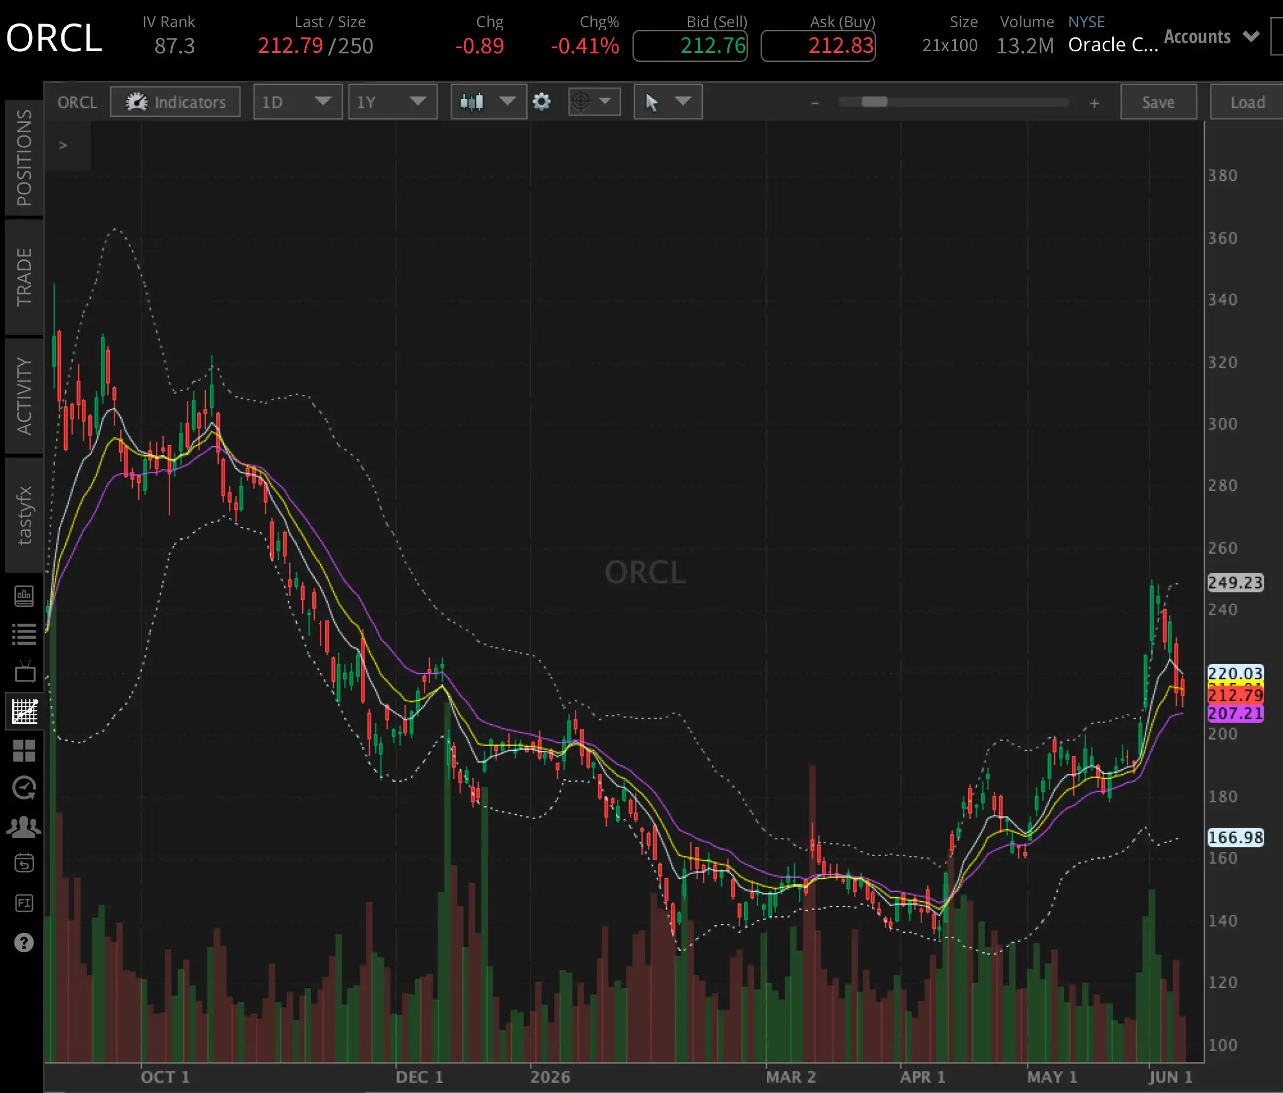Image resolution: width=1283 pixels, height=1093 pixels.
Task: Open the FI box sidebar icon
Action: [24, 903]
